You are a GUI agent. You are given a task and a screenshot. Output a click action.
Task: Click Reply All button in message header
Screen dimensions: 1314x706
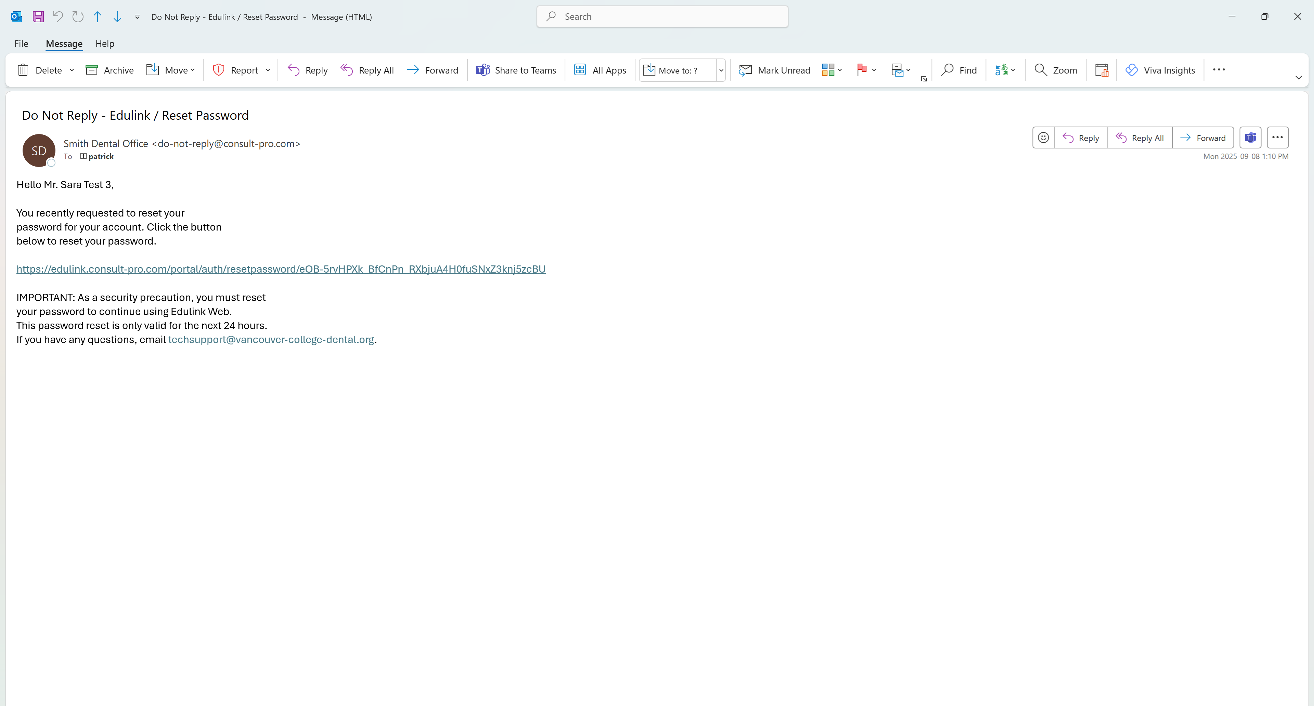click(1140, 138)
